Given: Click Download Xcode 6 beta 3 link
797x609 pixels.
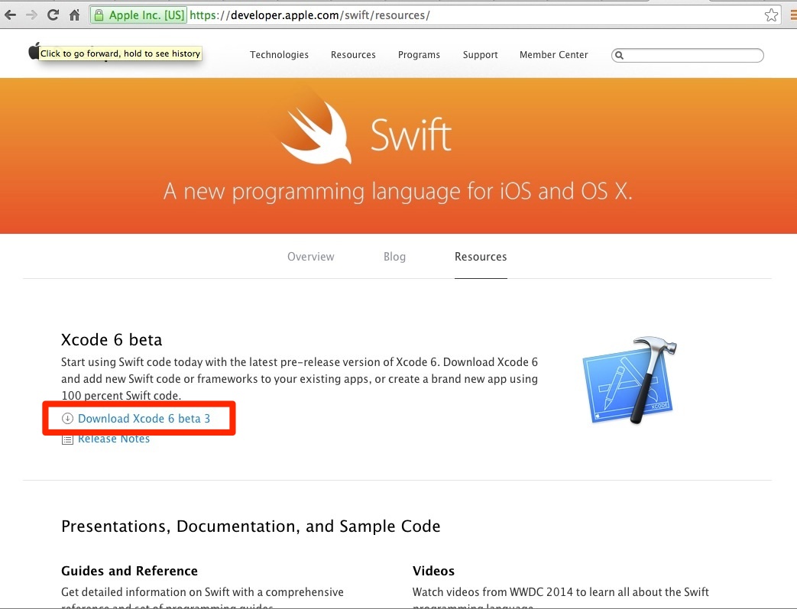Looking at the screenshot, I should 144,419.
